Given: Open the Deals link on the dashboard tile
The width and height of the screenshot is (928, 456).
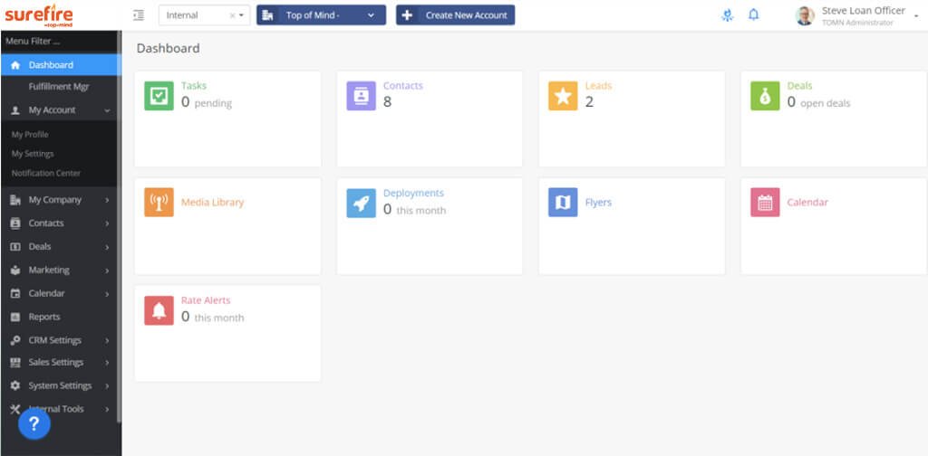Looking at the screenshot, I should [799, 86].
